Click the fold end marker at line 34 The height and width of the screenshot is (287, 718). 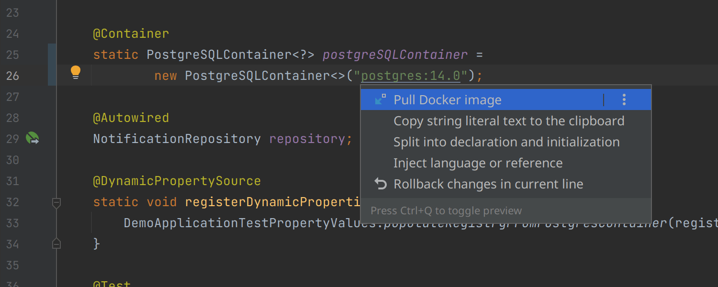coord(56,244)
